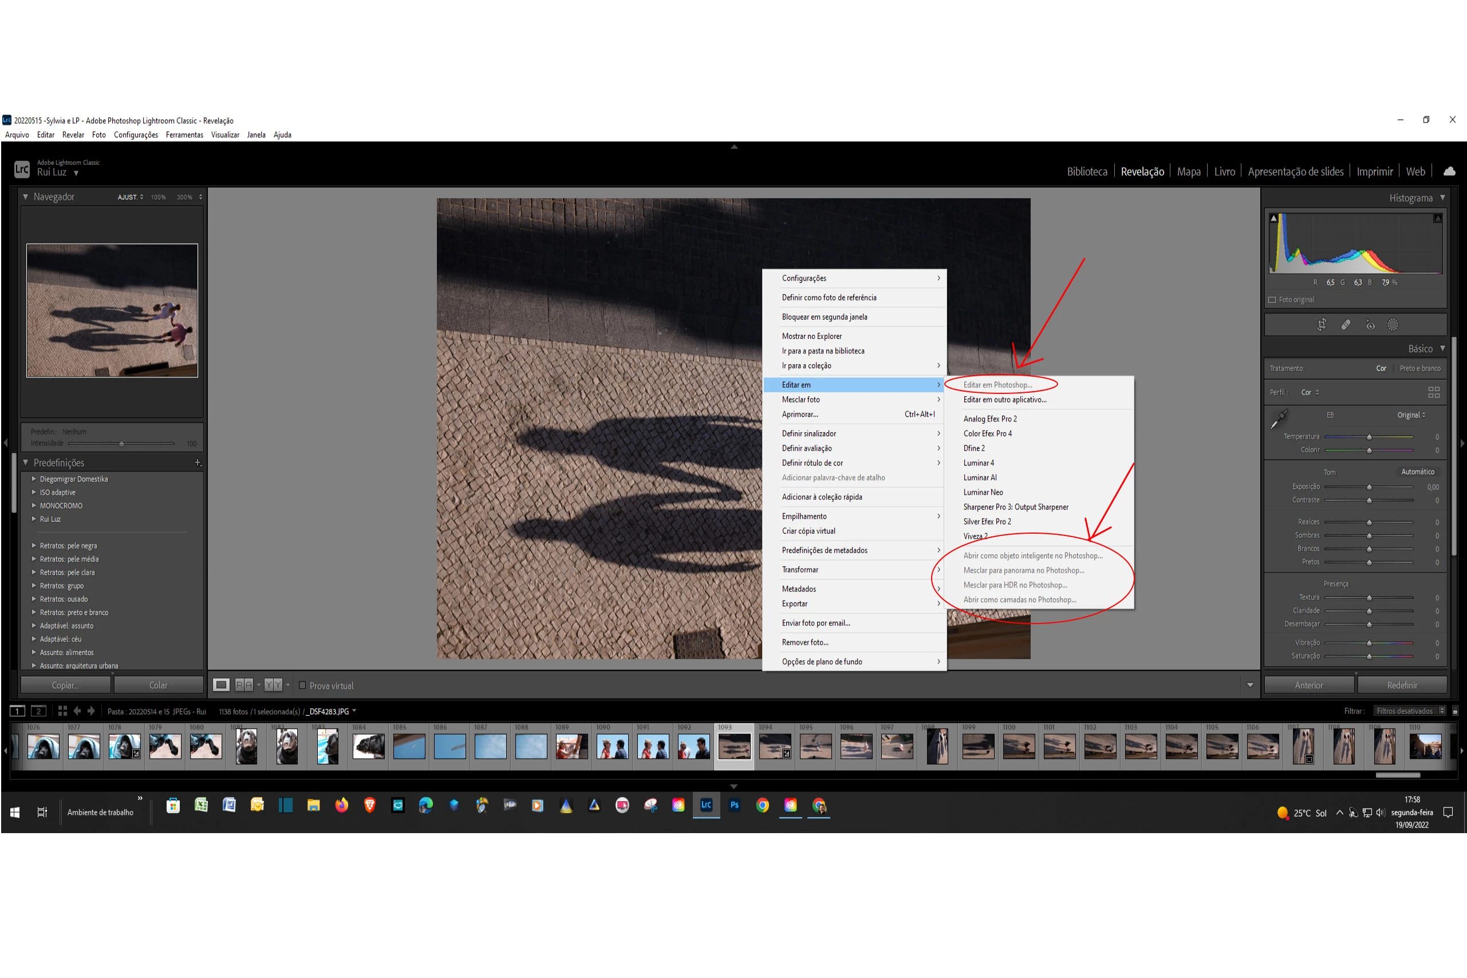The height and width of the screenshot is (978, 1467).
Task: Enable the Prova virtual checkbox
Action: [x=302, y=685]
